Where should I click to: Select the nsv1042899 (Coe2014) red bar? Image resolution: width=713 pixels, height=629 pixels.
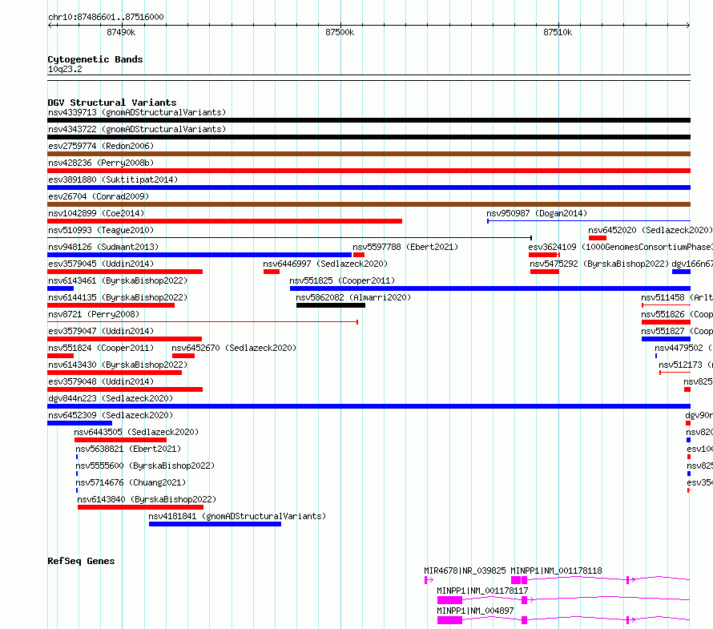[224, 221]
